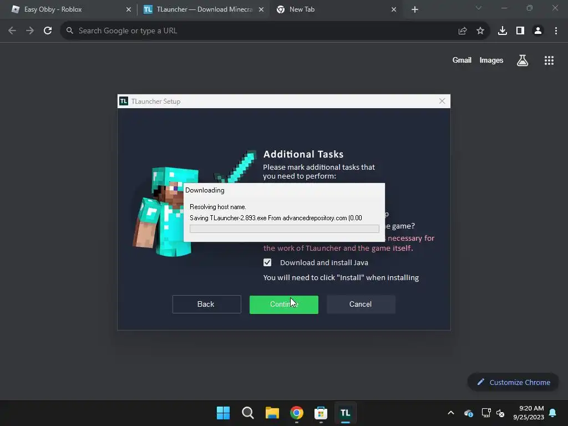The height and width of the screenshot is (426, 568).
Task: Click the browser forward arrow
Action: tap(30, 31)
